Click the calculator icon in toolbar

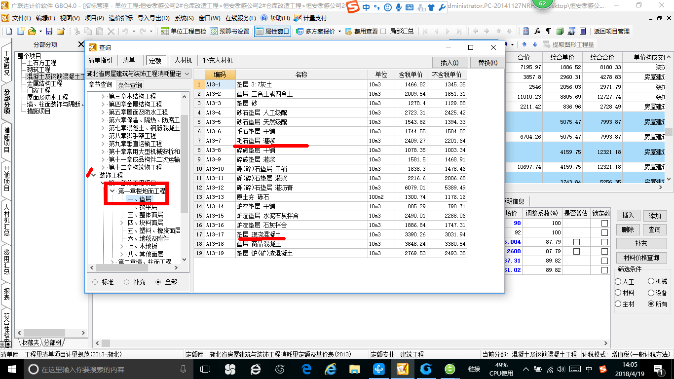click(526, 31)
